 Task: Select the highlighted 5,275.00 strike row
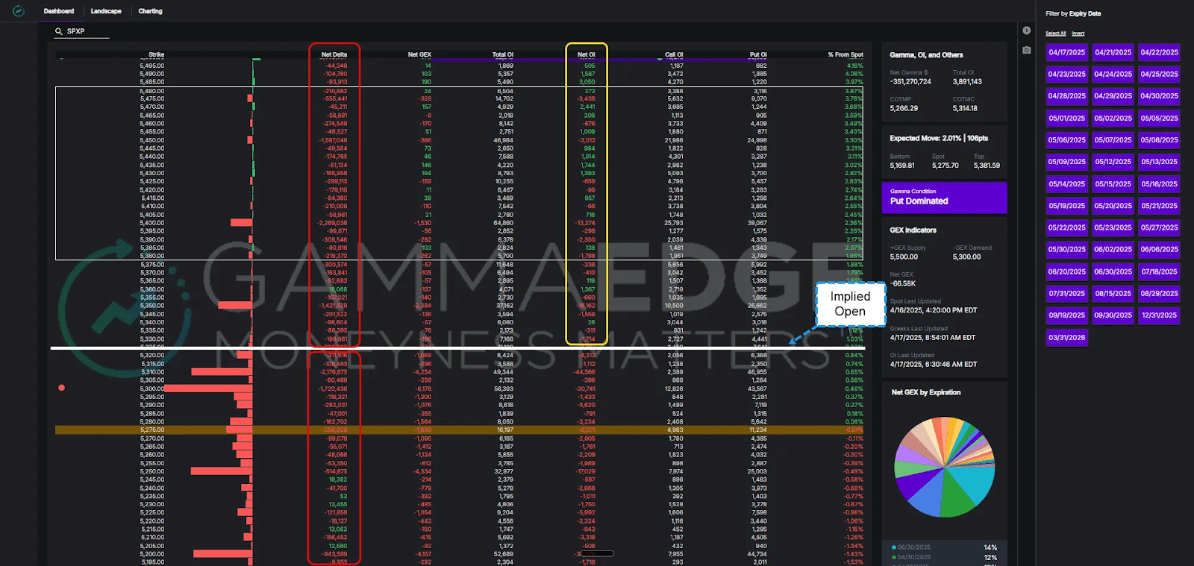[x=460, y=430]
